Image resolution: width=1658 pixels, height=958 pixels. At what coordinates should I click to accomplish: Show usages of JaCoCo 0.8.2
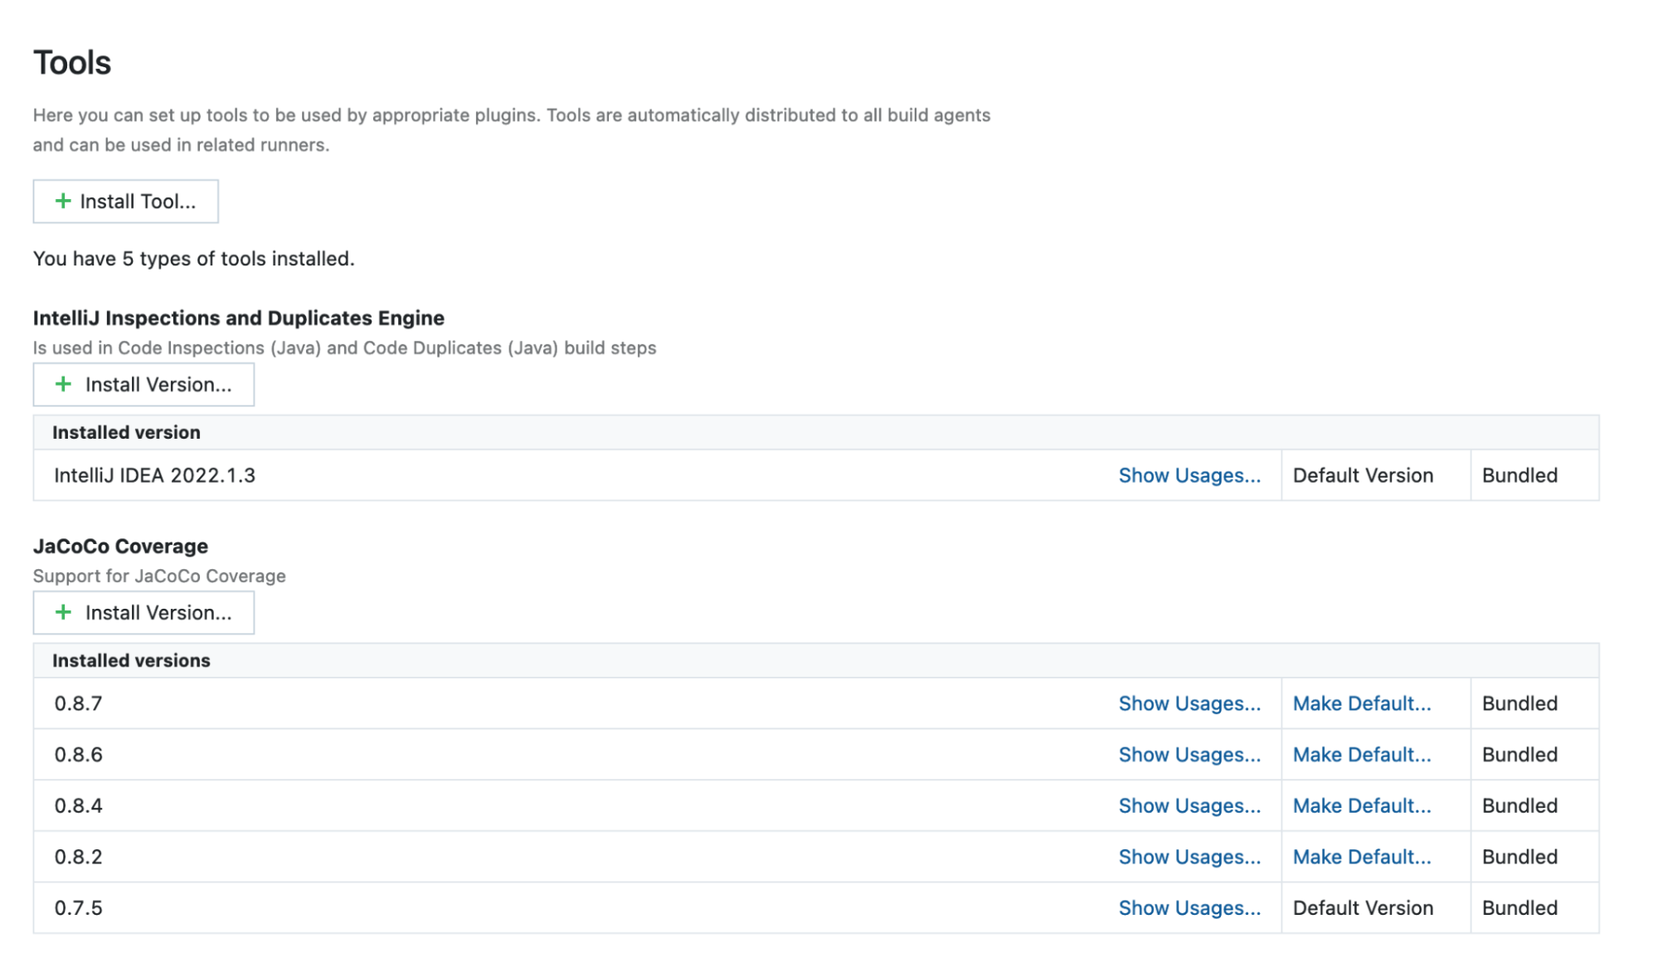[x=1189, y=857]
